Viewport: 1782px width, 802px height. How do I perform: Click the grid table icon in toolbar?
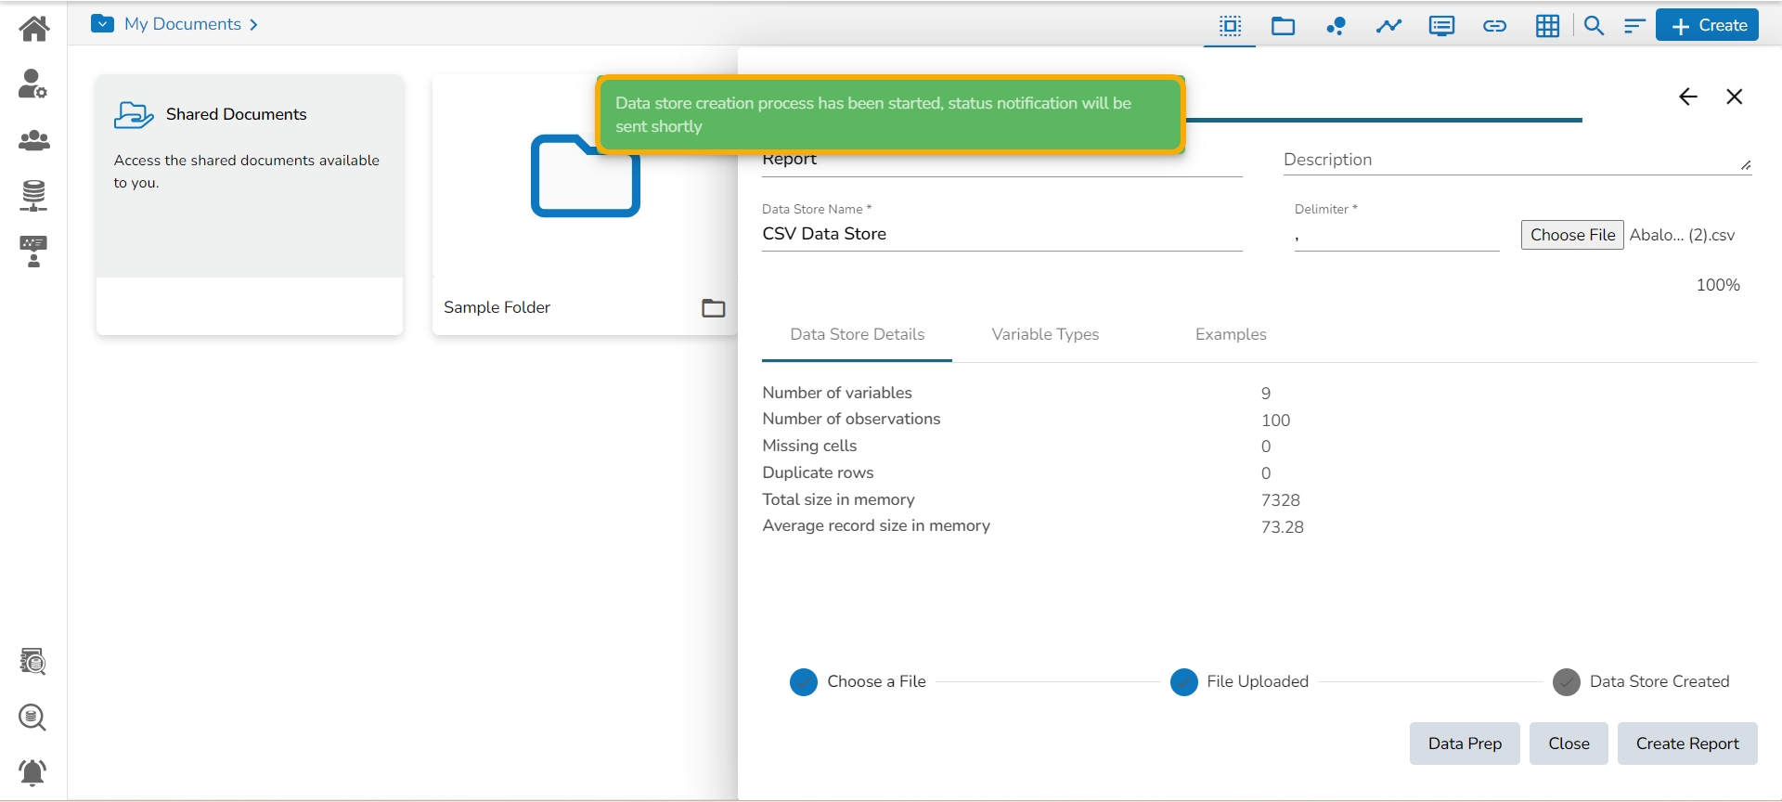[1547, 26]
